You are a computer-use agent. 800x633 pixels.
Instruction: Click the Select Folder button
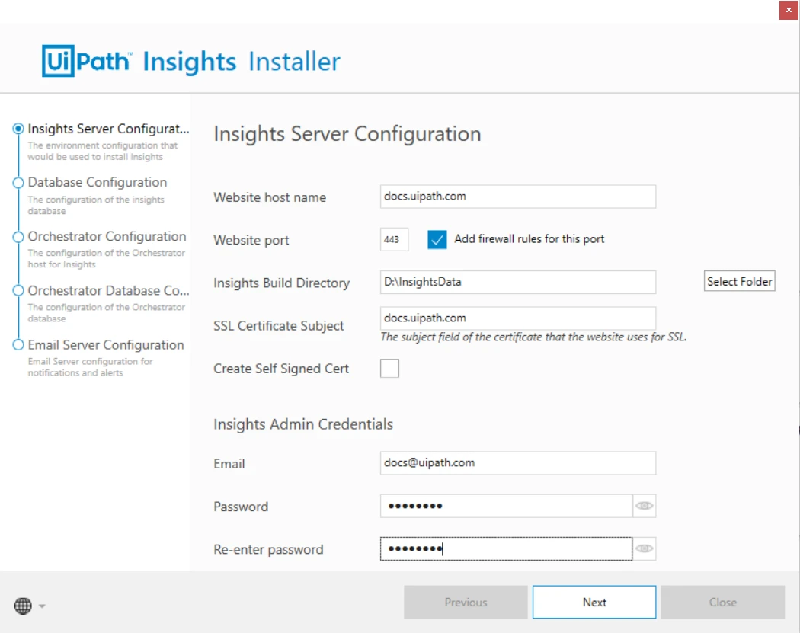[x=739, y=282]
